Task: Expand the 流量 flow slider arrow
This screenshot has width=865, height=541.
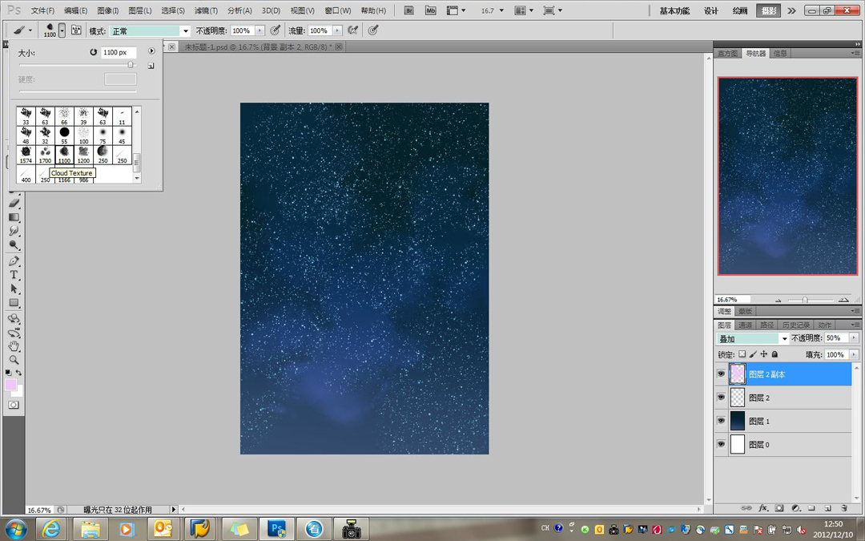Action: pyautogui.click(x=337, y=31)
